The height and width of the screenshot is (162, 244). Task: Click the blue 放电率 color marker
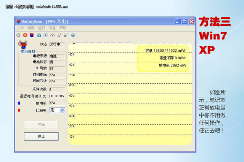tap(19, 103)
